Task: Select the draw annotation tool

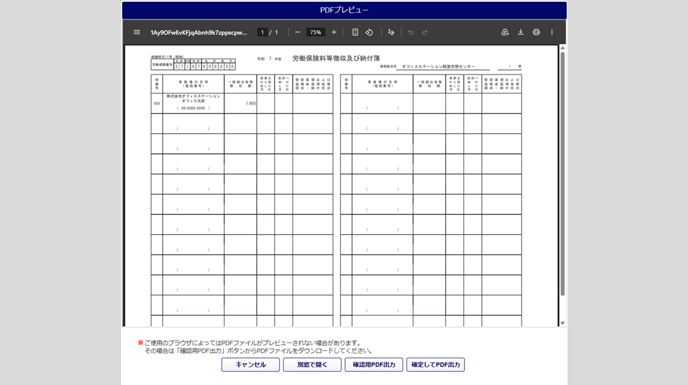Action: pos(391,32)
